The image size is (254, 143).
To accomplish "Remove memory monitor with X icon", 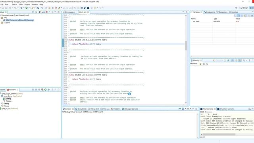I will [204, 64].
